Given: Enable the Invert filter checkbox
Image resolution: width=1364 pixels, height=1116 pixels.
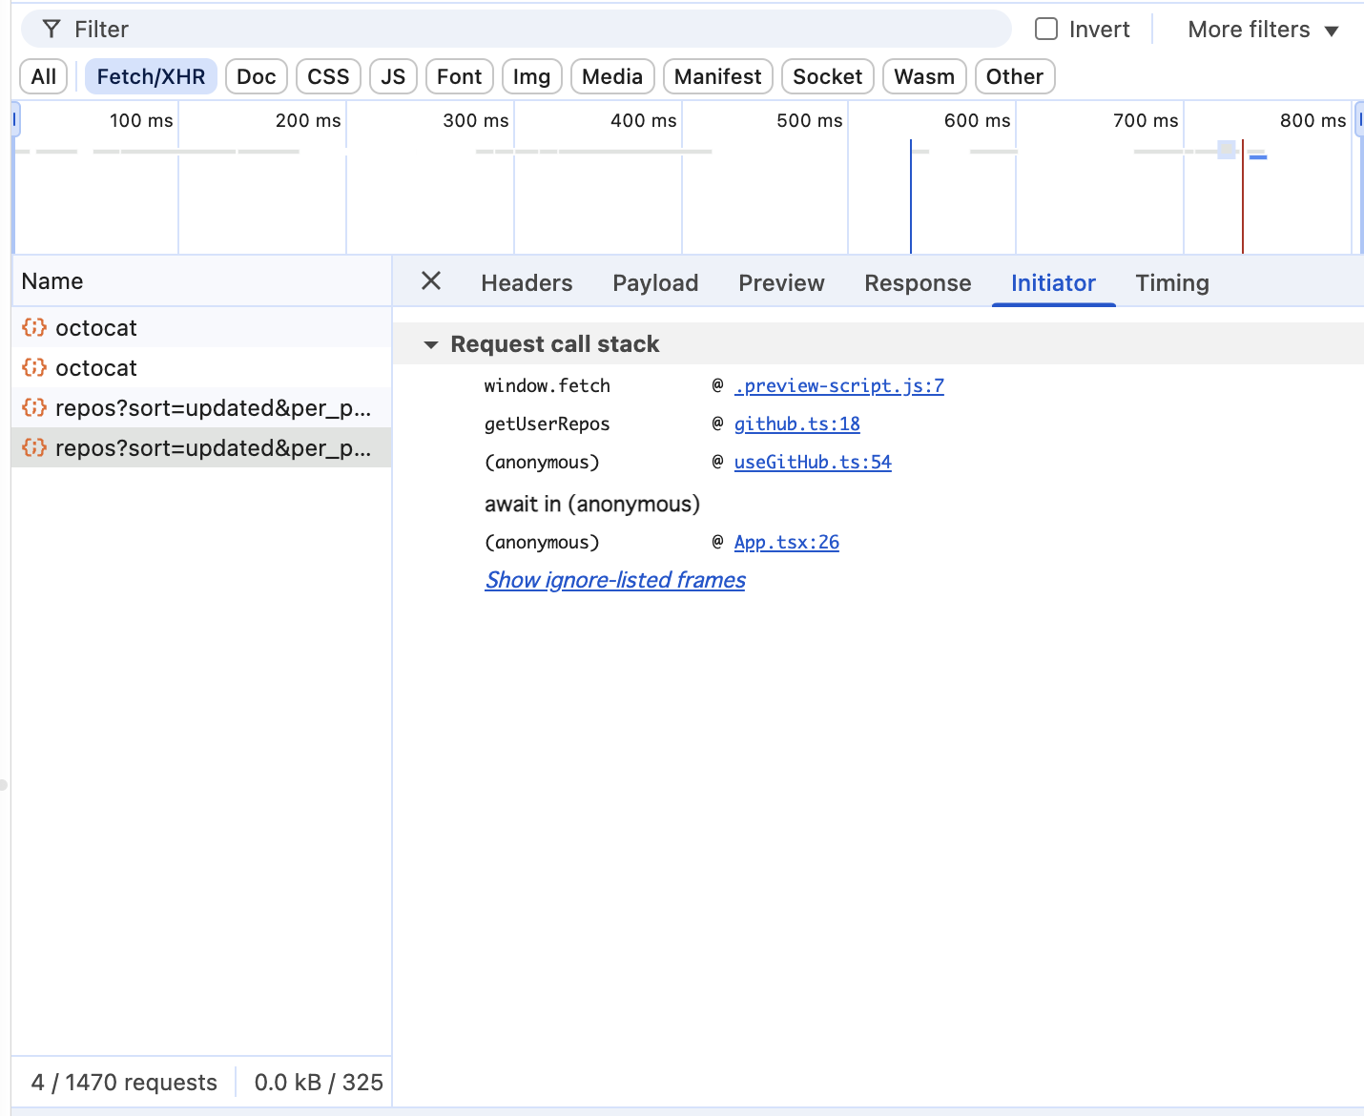Looking at the screenshot, I should (x=1046, y=29).
